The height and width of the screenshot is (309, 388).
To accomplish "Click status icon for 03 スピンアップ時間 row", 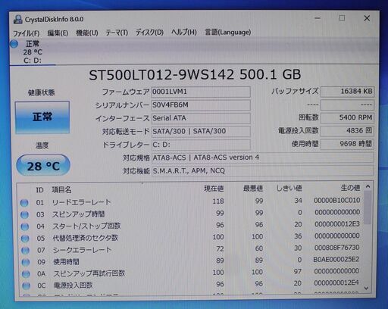I will tap(24, 214).
